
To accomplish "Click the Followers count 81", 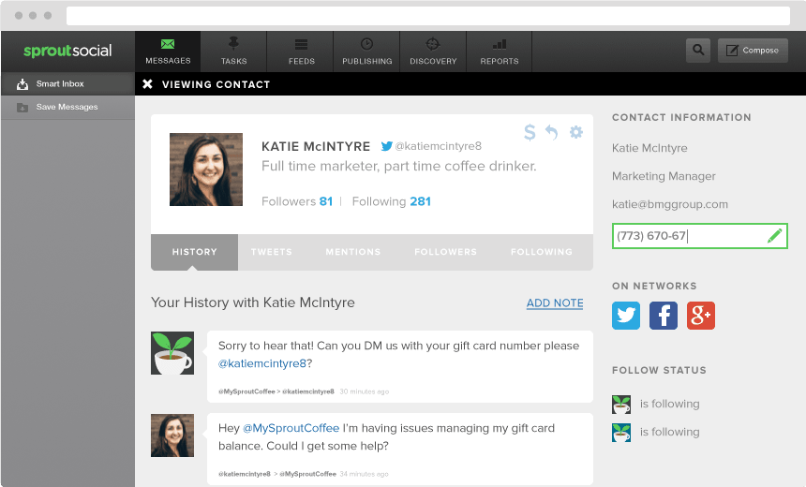I will coord(326,201).
